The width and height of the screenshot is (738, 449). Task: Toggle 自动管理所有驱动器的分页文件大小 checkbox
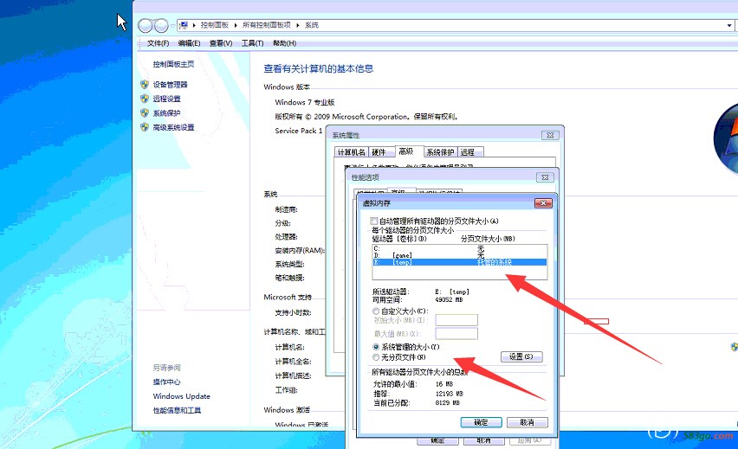374,221
